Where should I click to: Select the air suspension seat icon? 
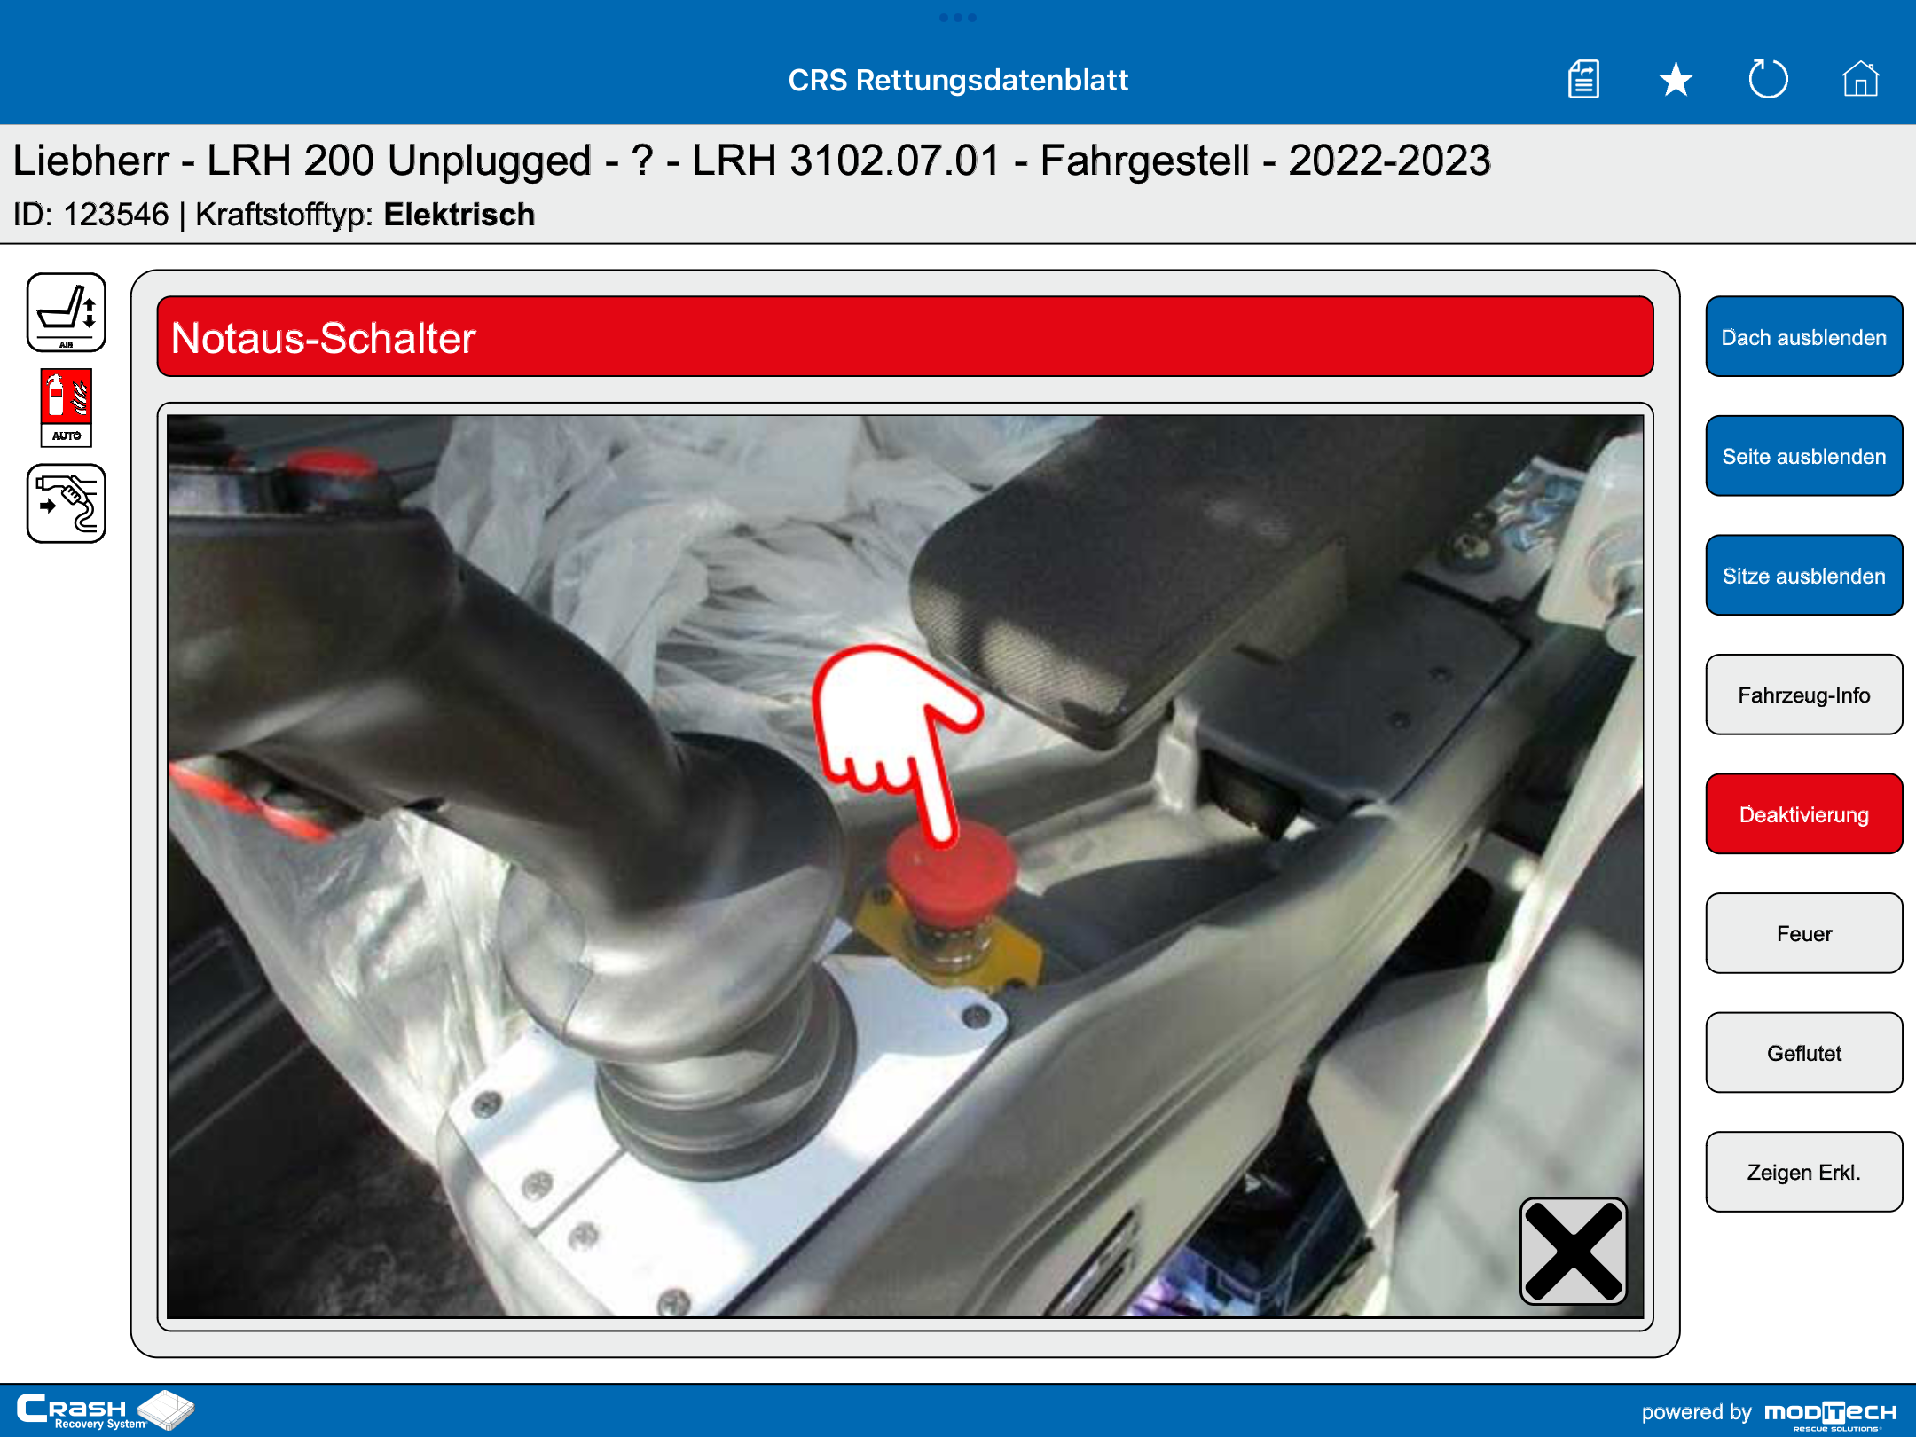coord(67,312)
